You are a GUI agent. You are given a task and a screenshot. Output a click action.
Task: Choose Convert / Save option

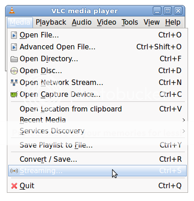click(x=97, y=159)
